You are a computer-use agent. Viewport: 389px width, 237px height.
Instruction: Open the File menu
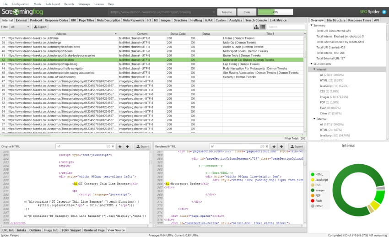pos(5,4)
